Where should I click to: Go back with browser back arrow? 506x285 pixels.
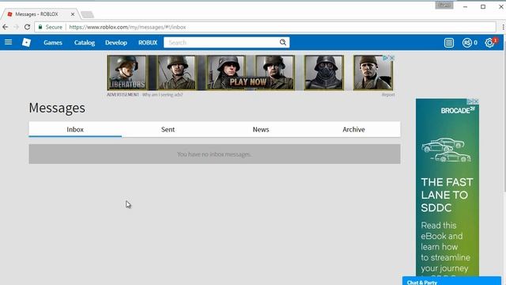pyautogui.click(x=6, y=27)
